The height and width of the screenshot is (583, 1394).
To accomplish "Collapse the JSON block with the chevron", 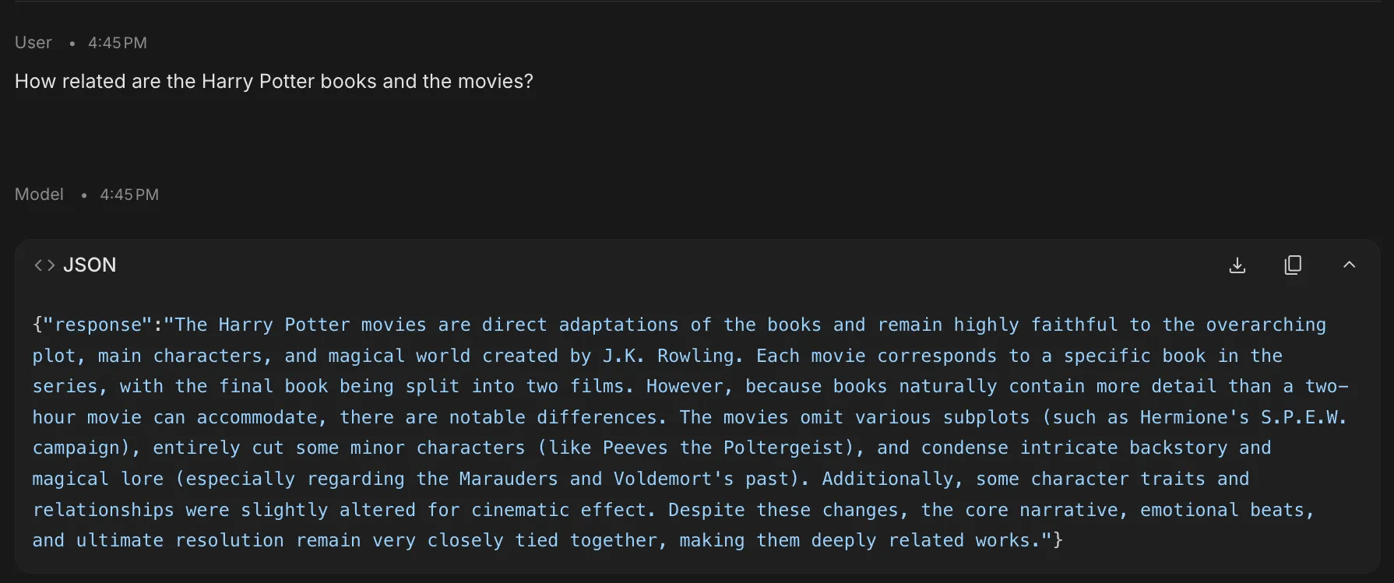I will coord(1349,265).
